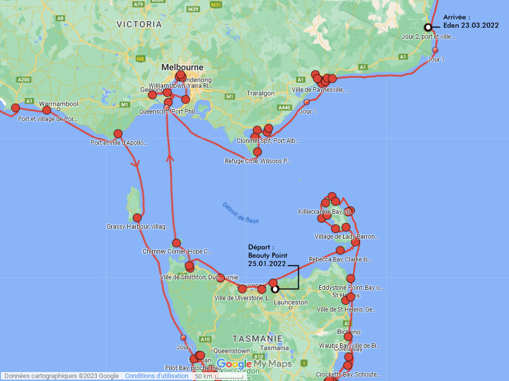Screen dimensions: 509x381
Task: Select the red marker beside Geelong
Action: click(152, 95)
